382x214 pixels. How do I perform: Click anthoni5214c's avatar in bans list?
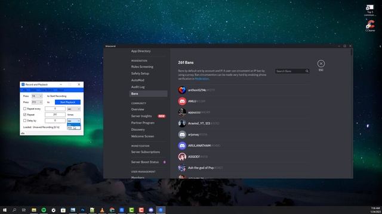click(182, 90)
